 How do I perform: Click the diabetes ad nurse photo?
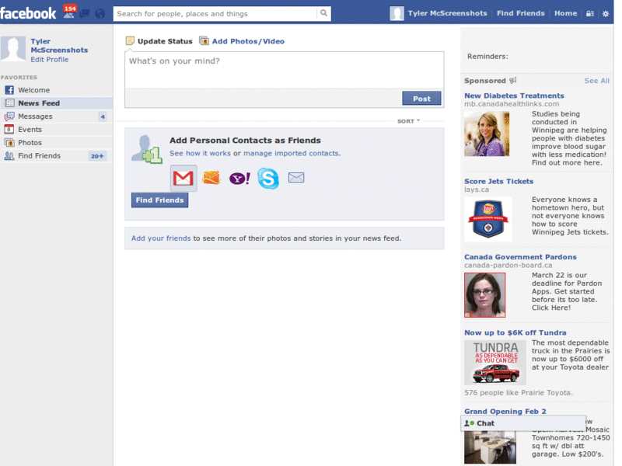487,134
